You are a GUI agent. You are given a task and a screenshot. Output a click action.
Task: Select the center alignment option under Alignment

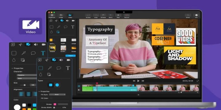(x=28, y=94)
